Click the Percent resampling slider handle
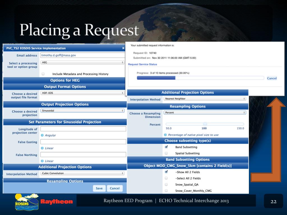 tap(205, 124)
